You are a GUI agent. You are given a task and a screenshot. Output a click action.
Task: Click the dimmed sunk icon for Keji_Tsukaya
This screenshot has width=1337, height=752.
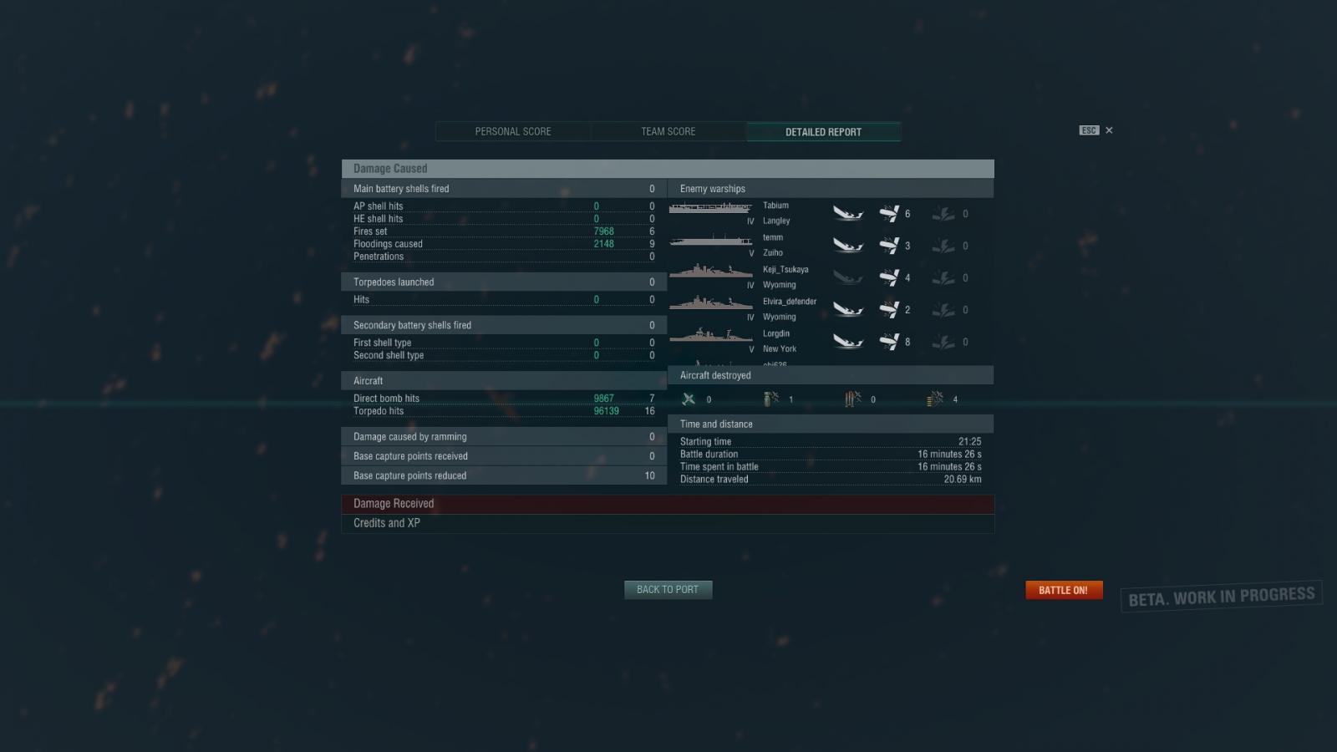[x=848, y=277]
